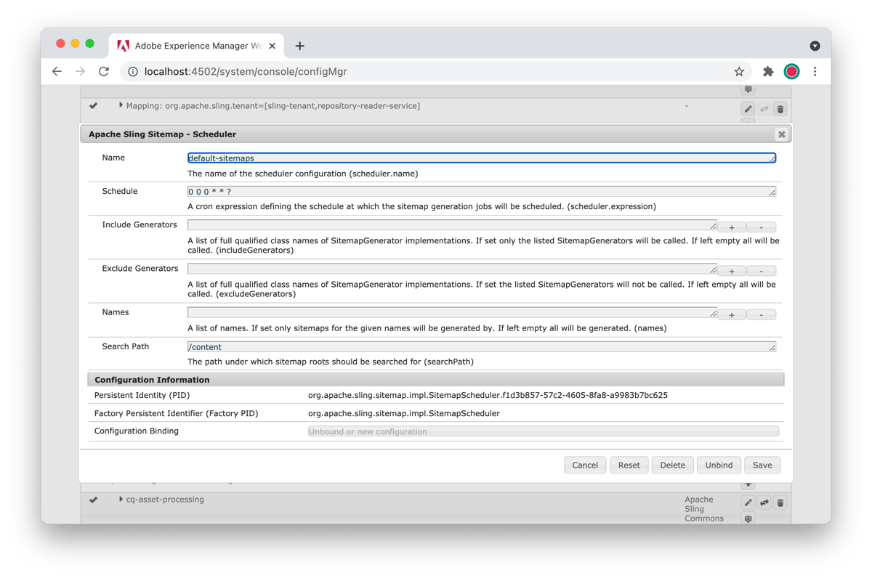Viewport: 872px width, 578px height.
Task: Expand the cq-asset-processing configuration entry
Action: point(121,500)
